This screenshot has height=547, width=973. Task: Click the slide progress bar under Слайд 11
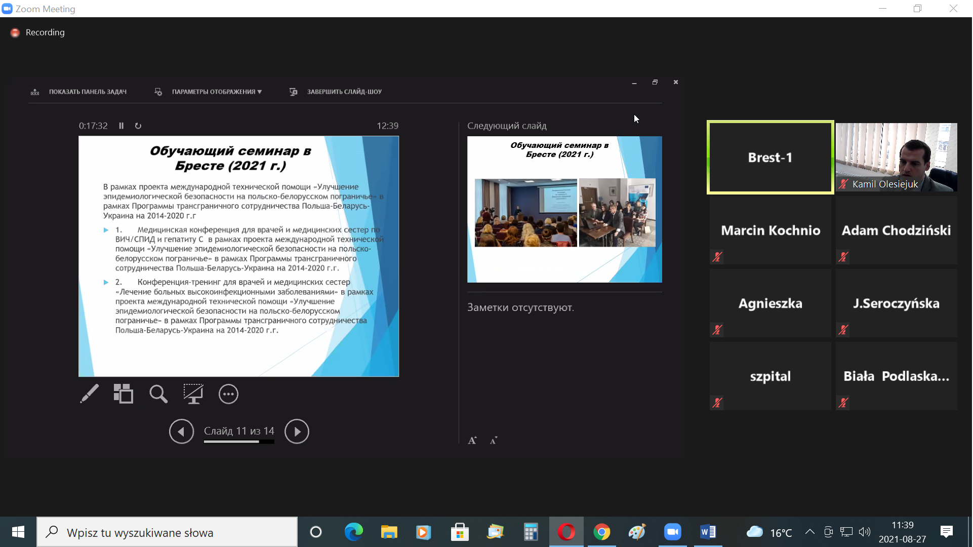coord(239,442)
